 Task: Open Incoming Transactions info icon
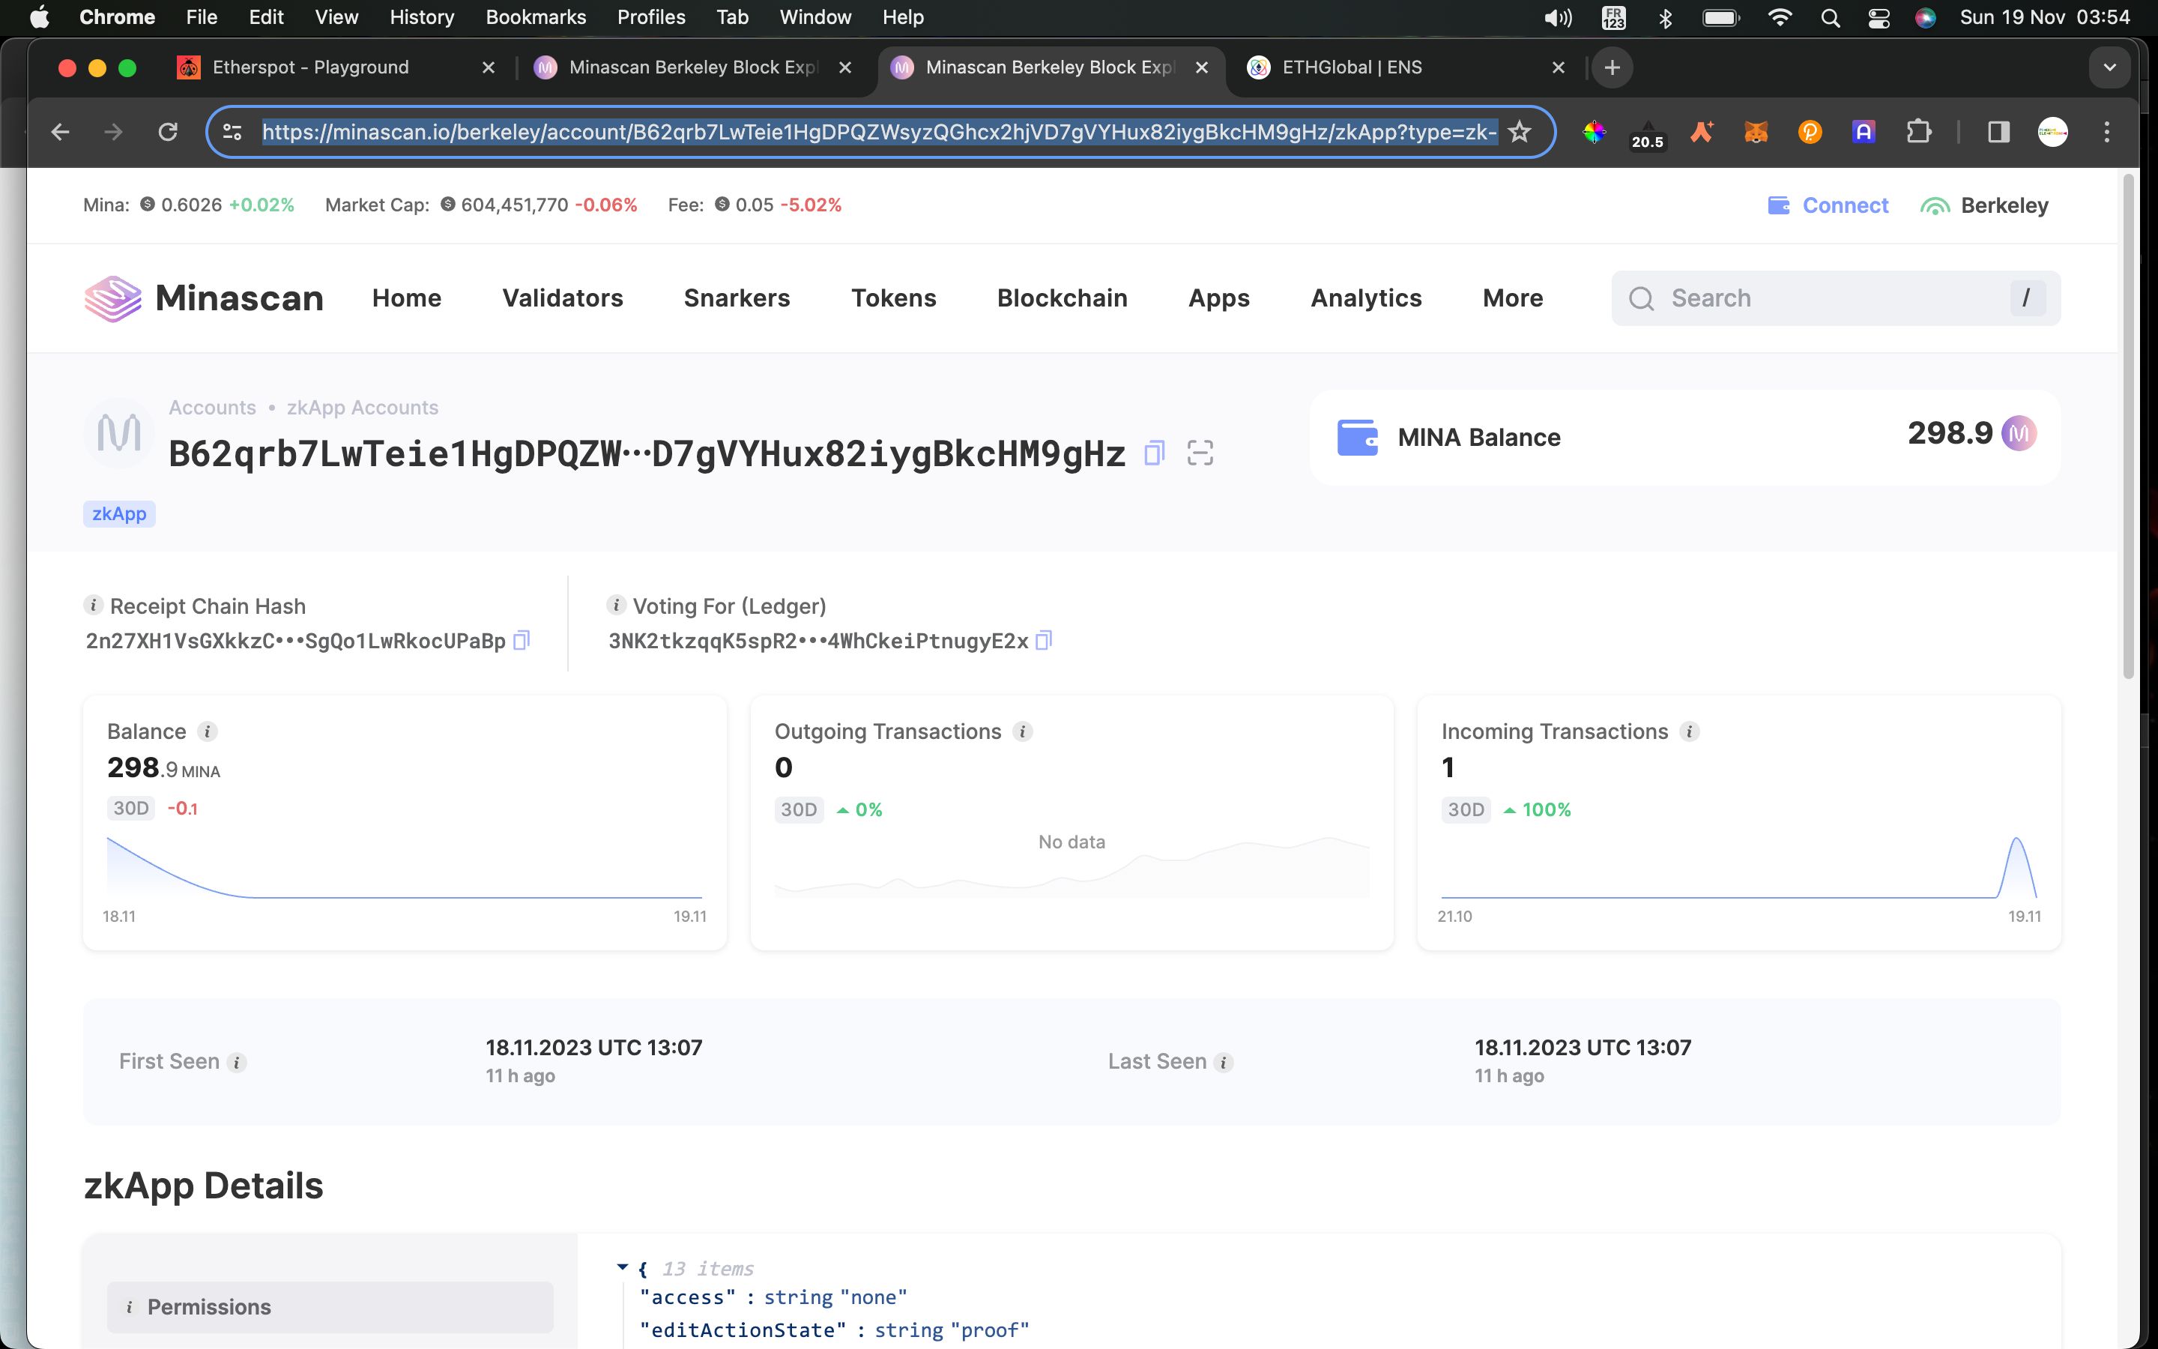pos(1689,731)
